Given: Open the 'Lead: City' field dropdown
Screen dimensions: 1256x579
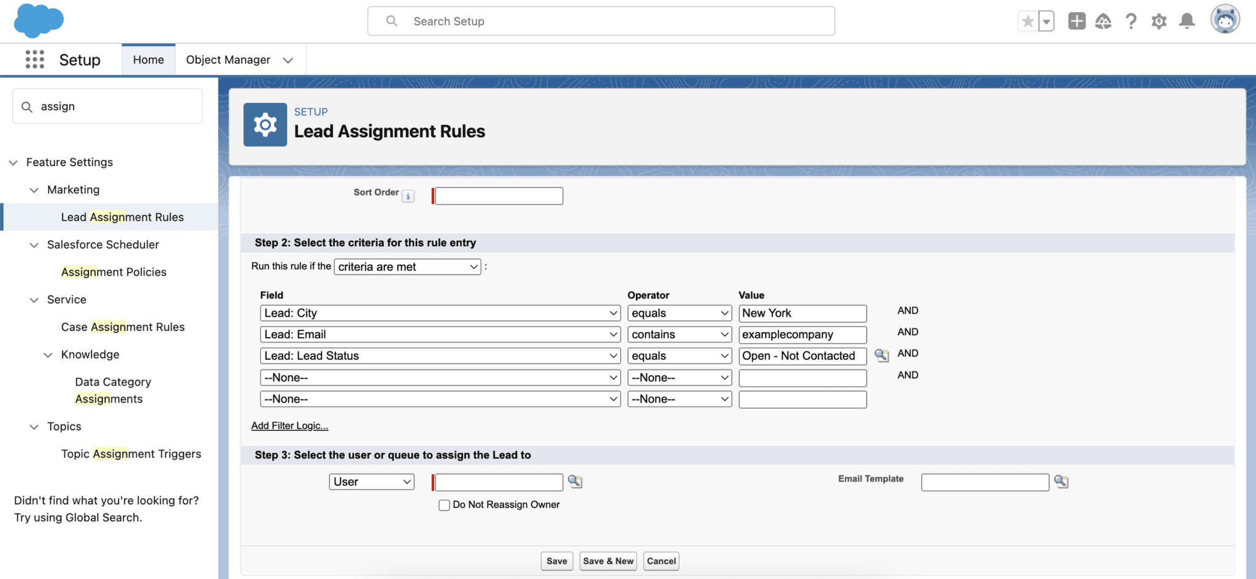Looking at the screenshot, I should pos(439,313).
